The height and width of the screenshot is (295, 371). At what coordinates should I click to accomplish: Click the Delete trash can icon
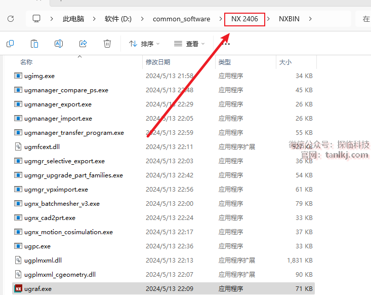(107, 44)
